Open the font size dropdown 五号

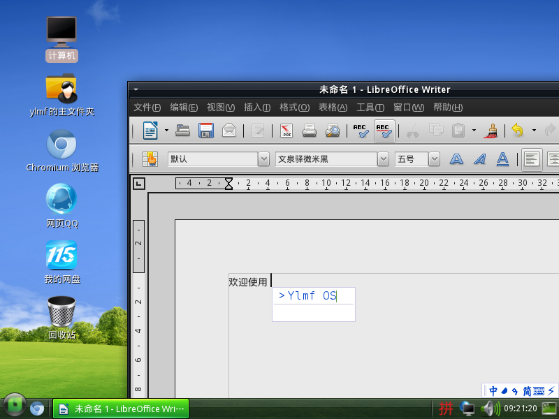(x=435, y=159)
